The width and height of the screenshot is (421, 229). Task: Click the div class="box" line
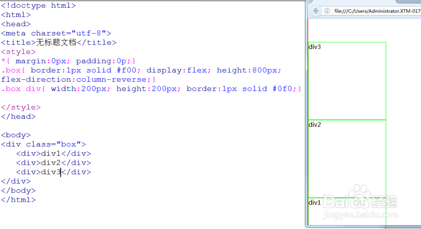[43, 145]
